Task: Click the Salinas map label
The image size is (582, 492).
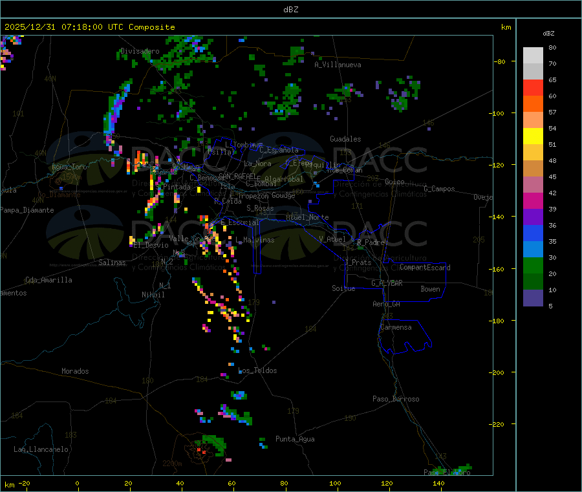Action: 112,262
